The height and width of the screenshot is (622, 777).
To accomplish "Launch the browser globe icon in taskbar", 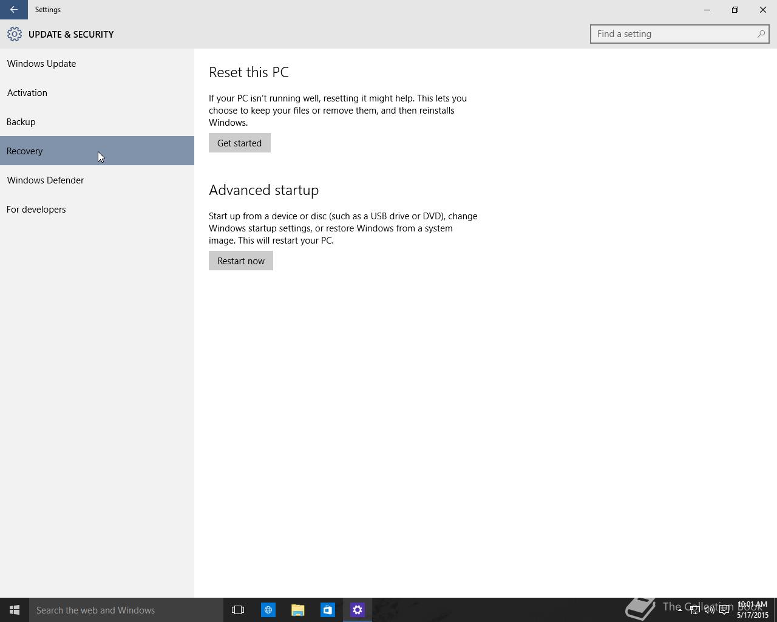I will [268, 610].
